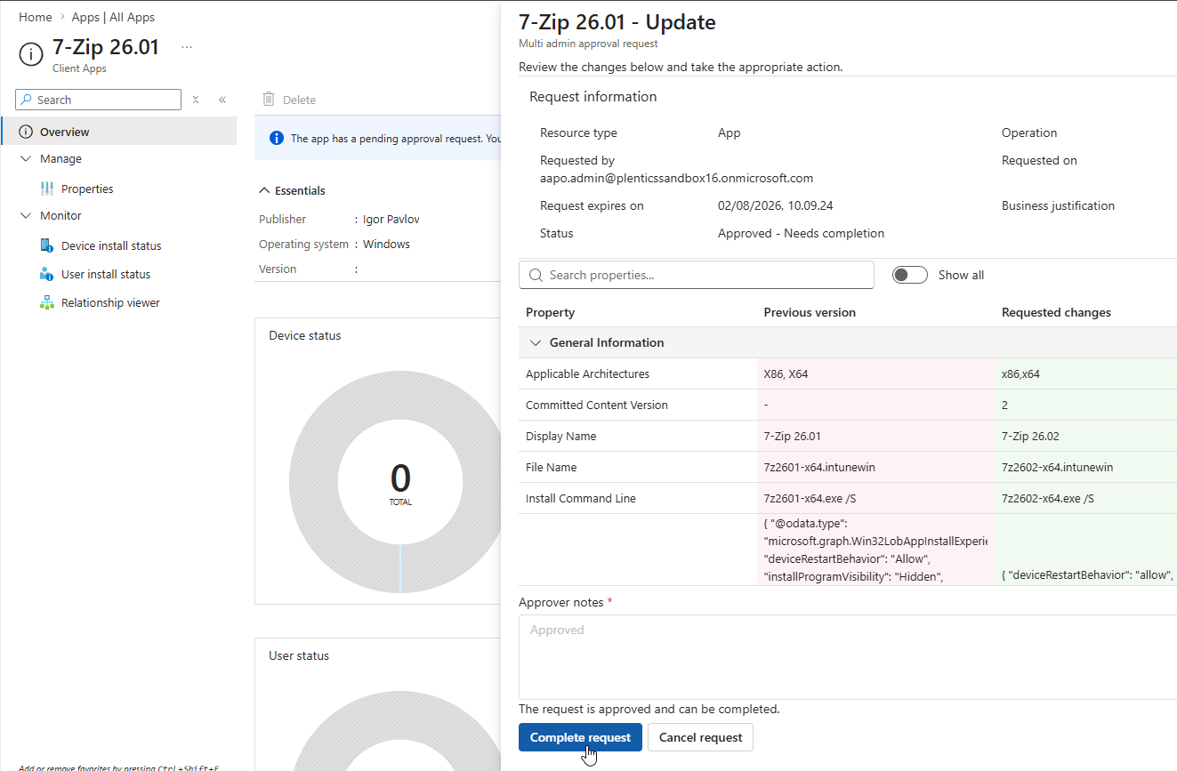This screenshot has height=771, width=1177.
Task: Collapse the Essentials section
Action: click(264, 190)
